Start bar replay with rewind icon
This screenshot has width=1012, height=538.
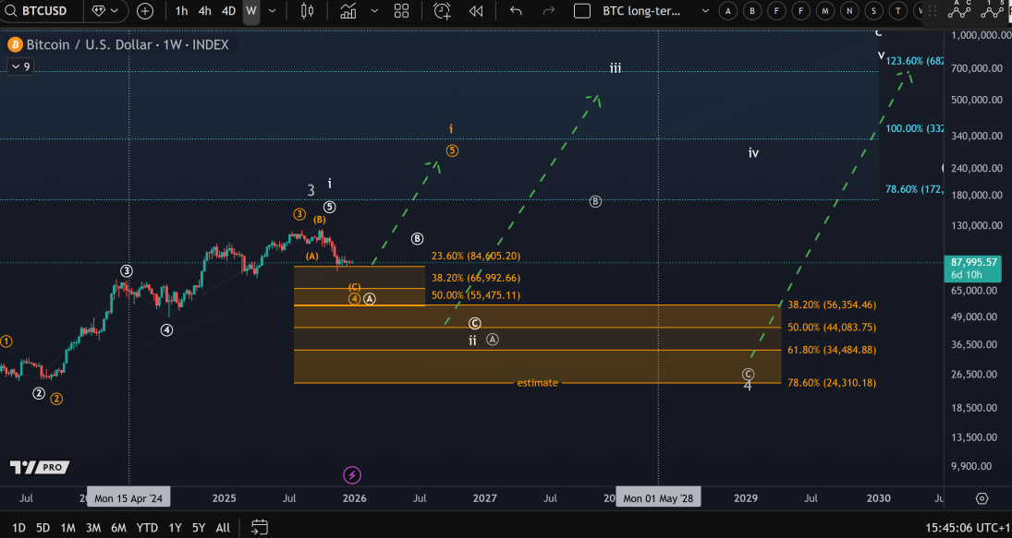coord(476,11)
